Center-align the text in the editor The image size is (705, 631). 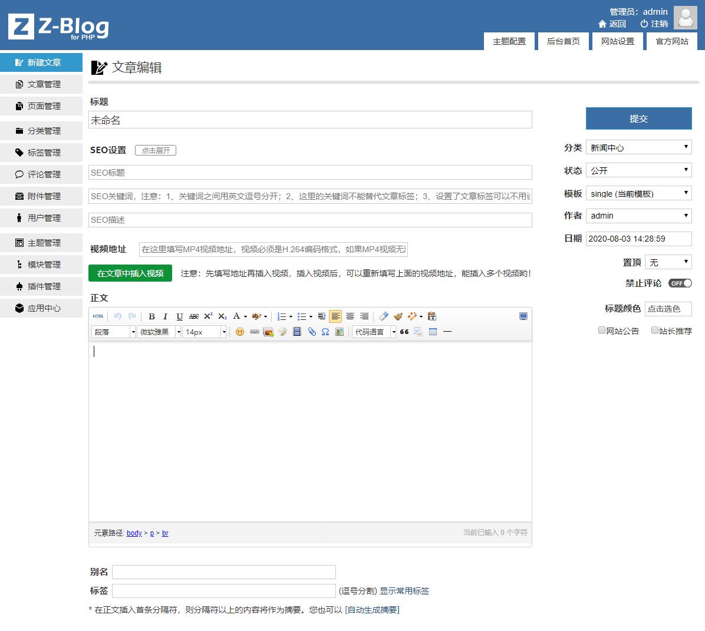click(x=350, y=316)
